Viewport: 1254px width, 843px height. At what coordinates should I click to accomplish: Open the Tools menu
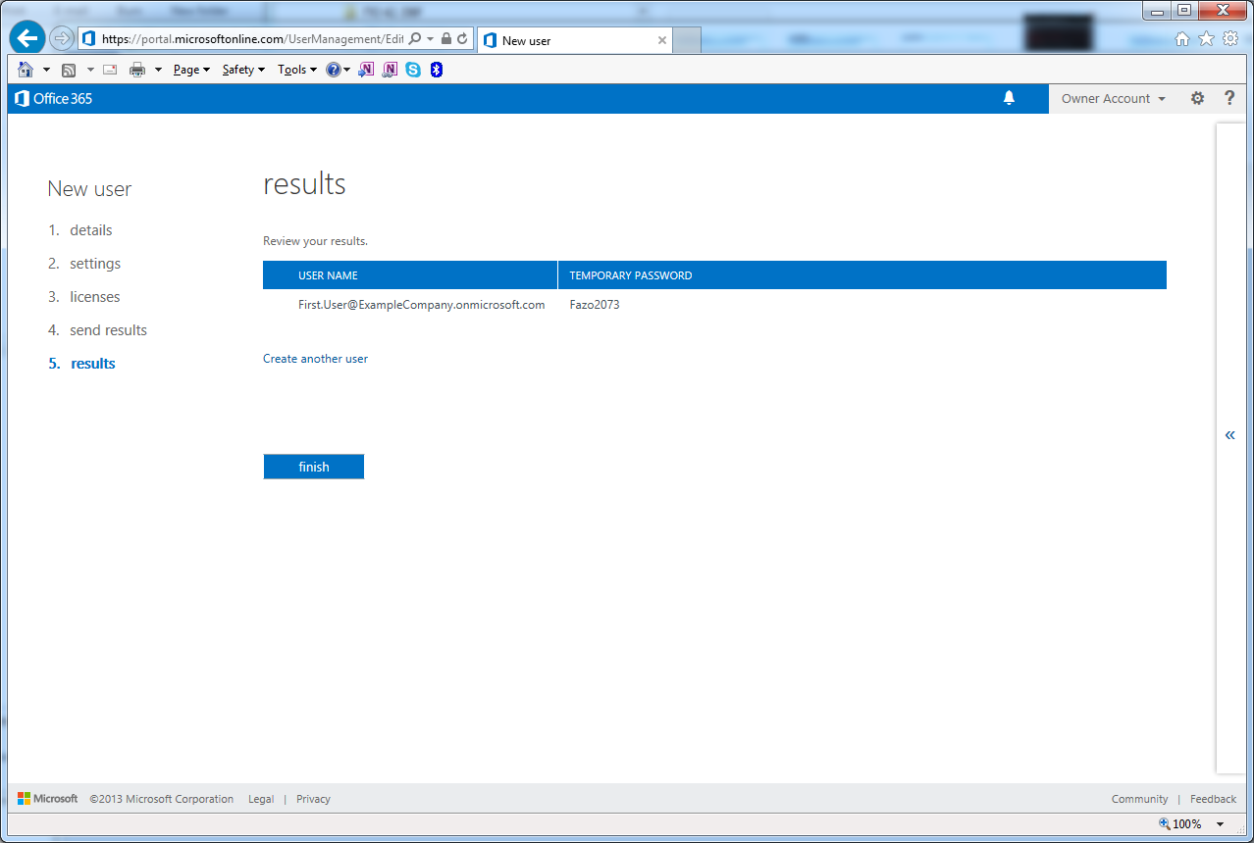tap(297, 70)
